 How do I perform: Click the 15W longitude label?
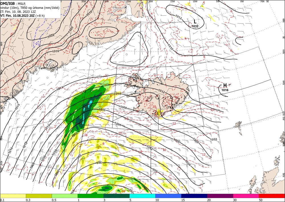(x=173, y=1)
